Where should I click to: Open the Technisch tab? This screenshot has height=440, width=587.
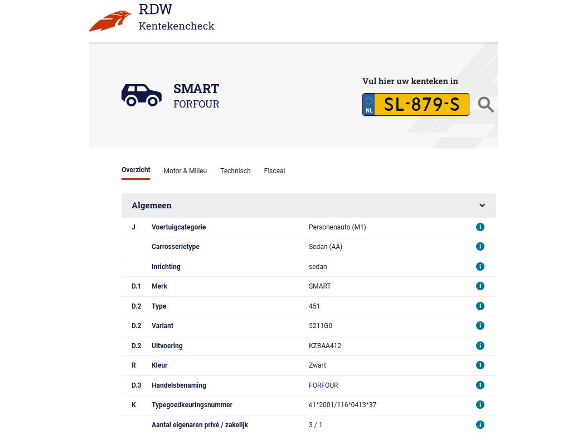(235, 171)
